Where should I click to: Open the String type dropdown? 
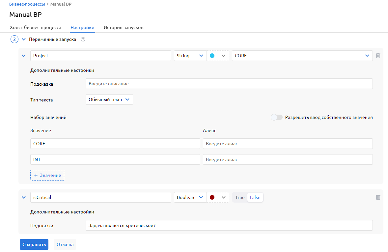point(190,56)
